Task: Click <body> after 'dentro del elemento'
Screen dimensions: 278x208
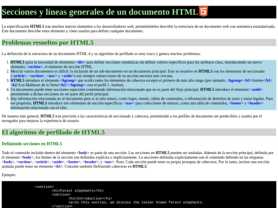Action: (x=83, y=153)
